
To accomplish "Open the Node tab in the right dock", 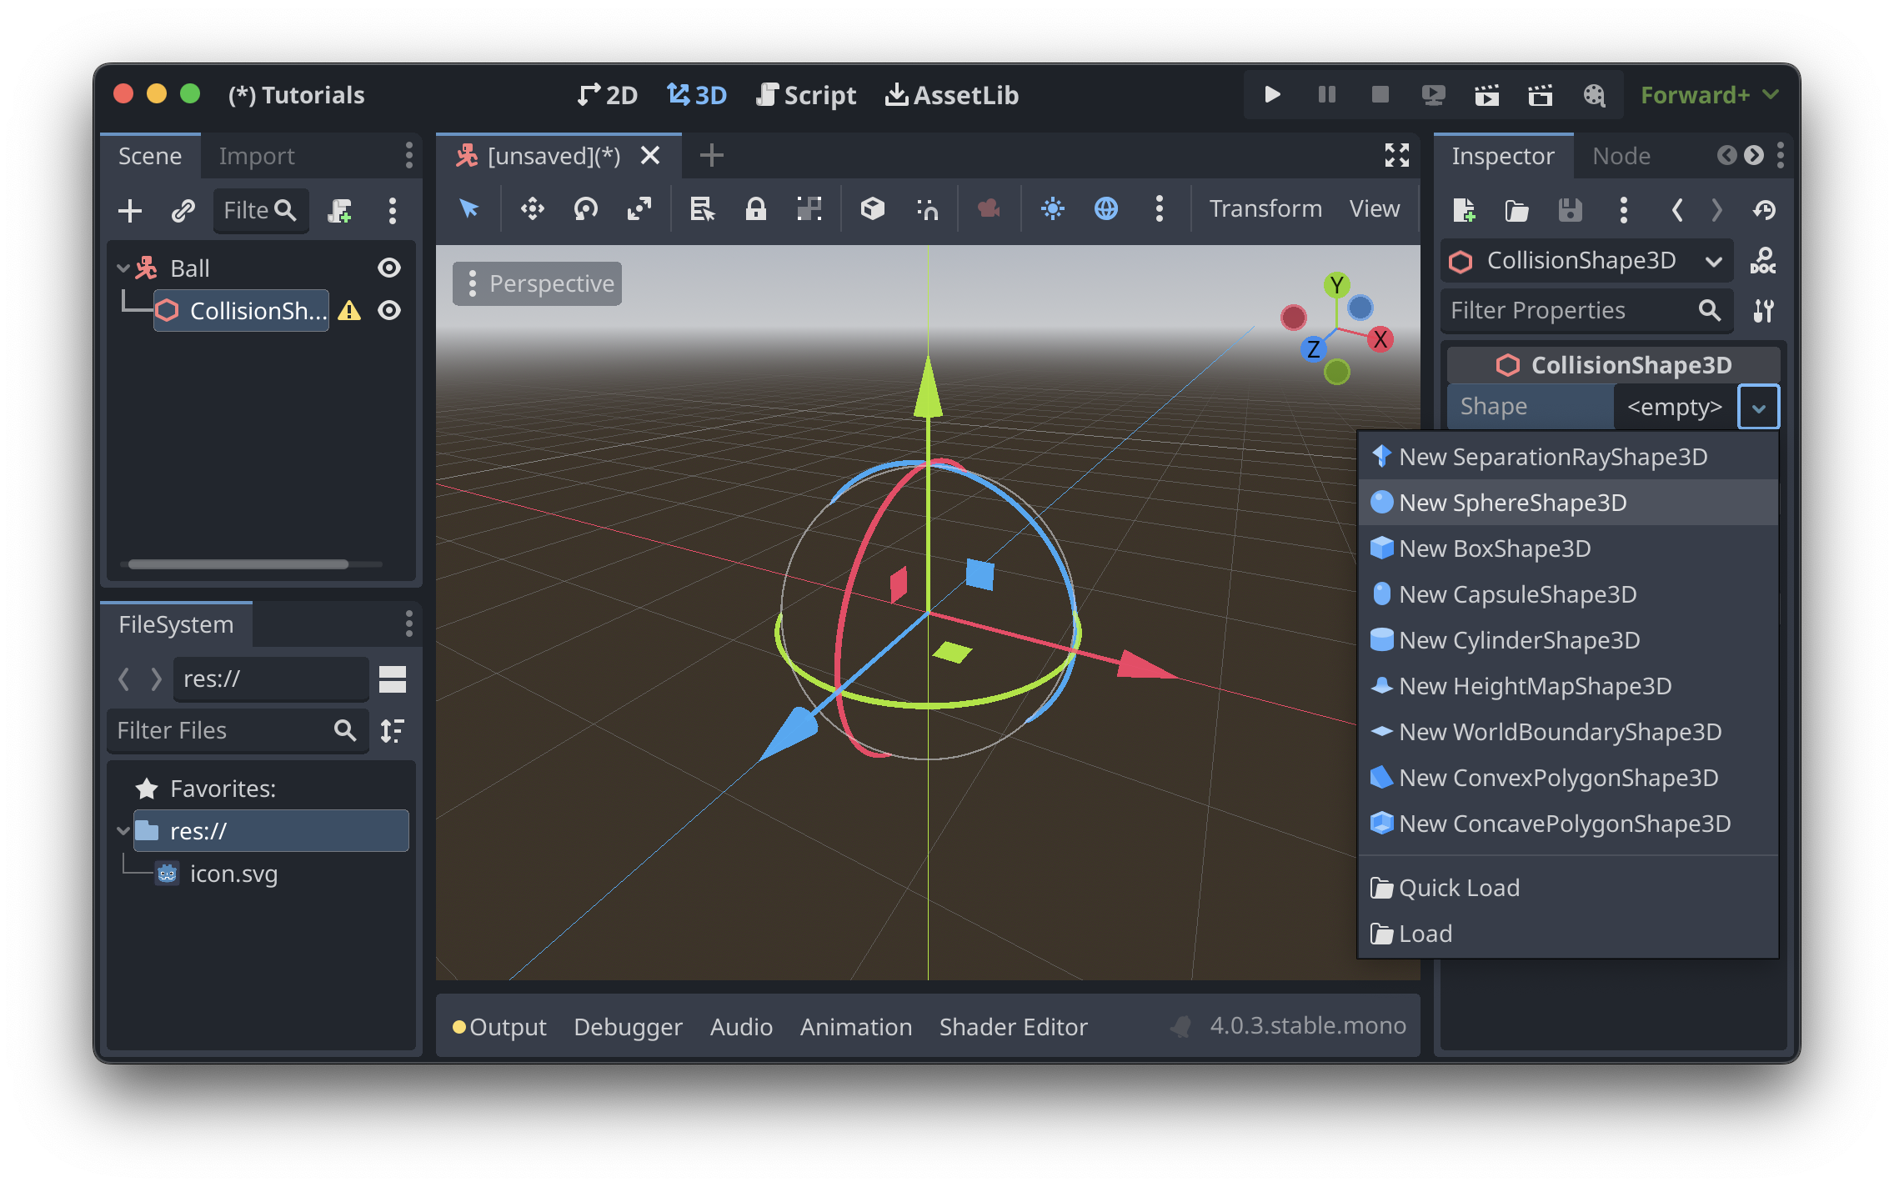I will point(1620,155).
